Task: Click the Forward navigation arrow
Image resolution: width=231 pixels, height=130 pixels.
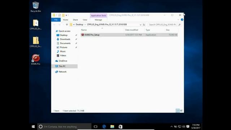Action: [x=59, y=25]
